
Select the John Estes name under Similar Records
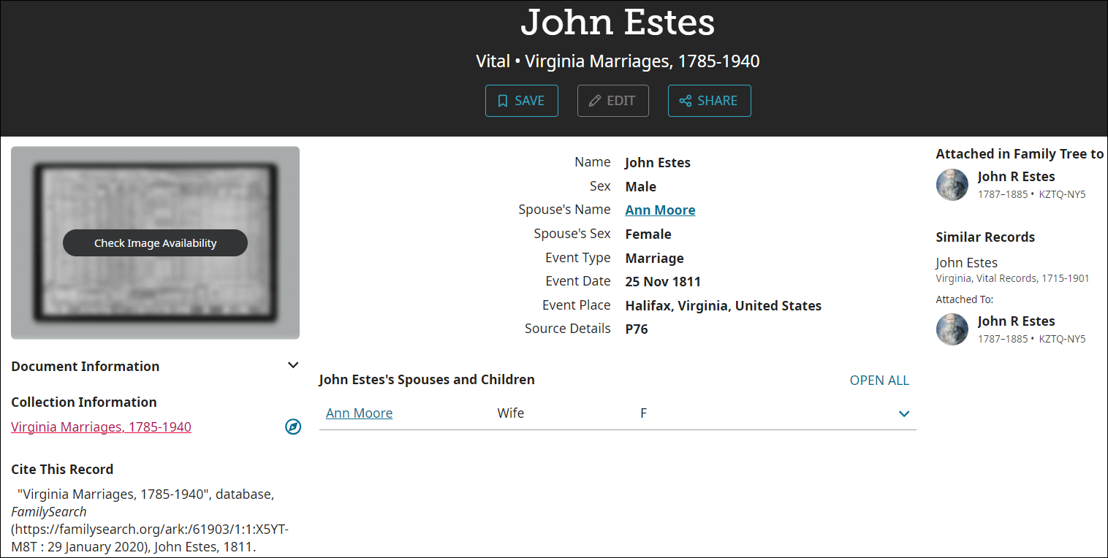[966, 262]
